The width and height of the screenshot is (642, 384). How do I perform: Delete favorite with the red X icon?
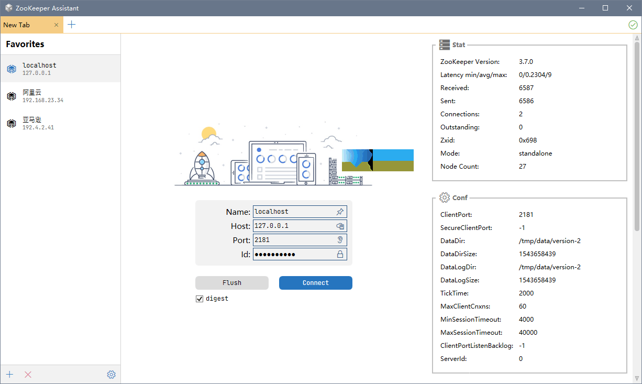tap(28, 375)
